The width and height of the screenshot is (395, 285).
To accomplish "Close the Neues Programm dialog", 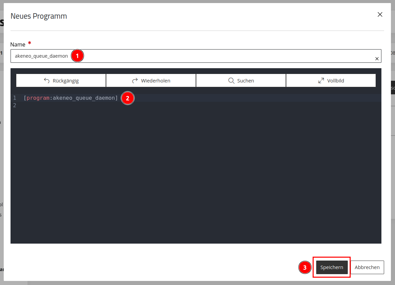I will tap(380, 15).
